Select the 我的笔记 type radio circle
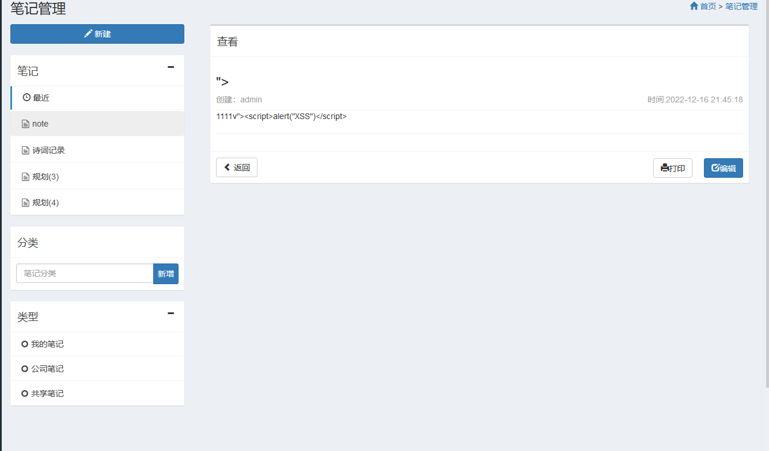Image resolution: width=769 pixels, height=451 pixels. pyautogui.click(x=24, y=344)
